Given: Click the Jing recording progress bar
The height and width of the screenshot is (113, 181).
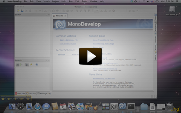Looking at the screenshot, I should pyautogui.click(x=13, y=97).
